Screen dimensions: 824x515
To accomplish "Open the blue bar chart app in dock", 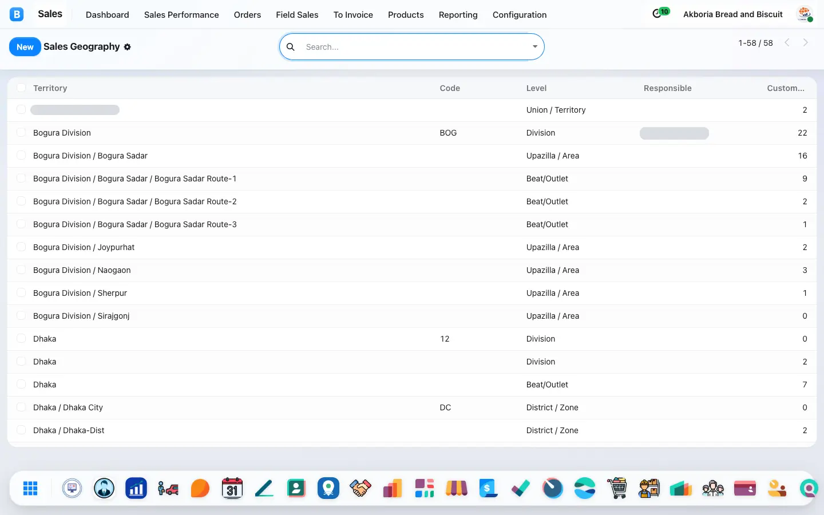I will (136, 488).
